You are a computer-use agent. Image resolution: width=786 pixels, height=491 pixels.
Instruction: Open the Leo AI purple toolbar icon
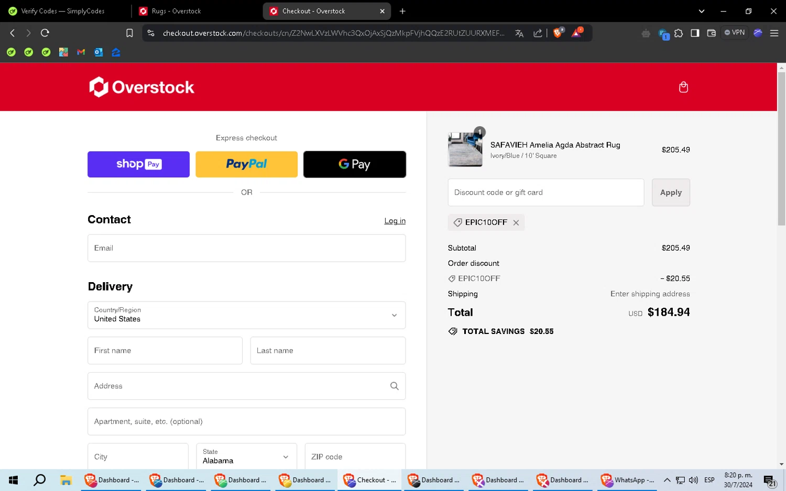tap(758, 33)
